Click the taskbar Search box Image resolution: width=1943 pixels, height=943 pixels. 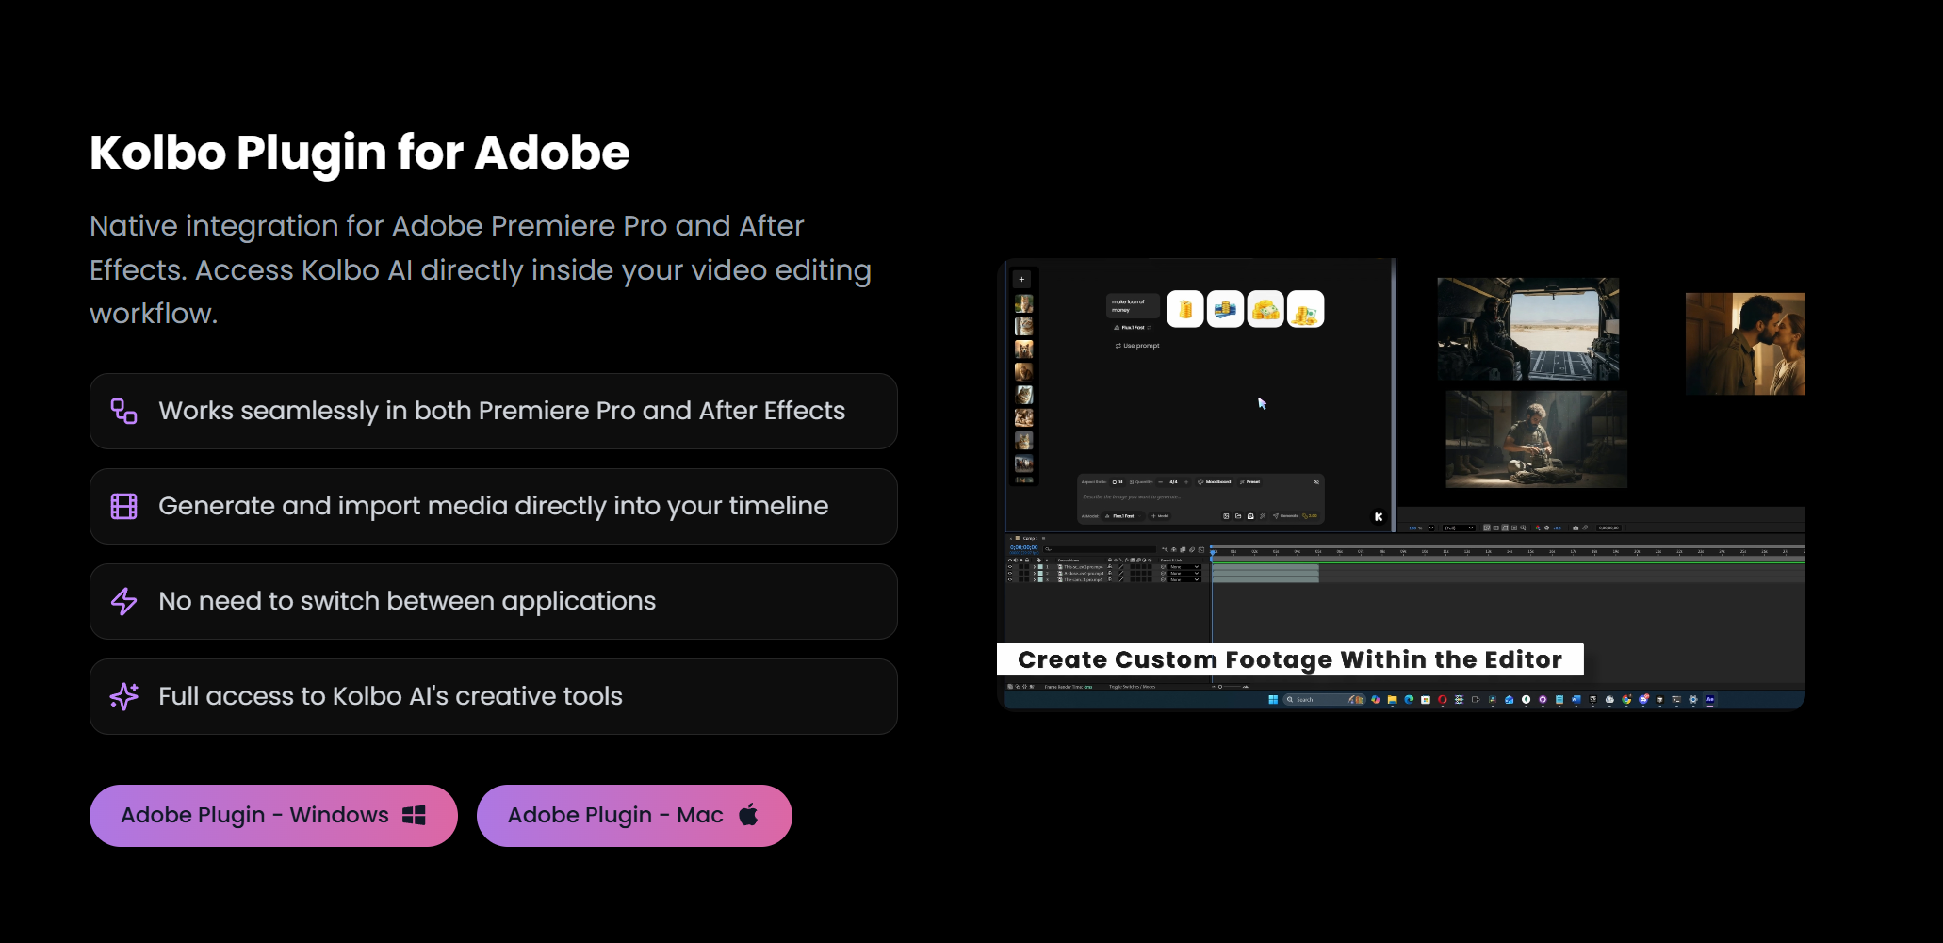click(x=1324, y=699)
